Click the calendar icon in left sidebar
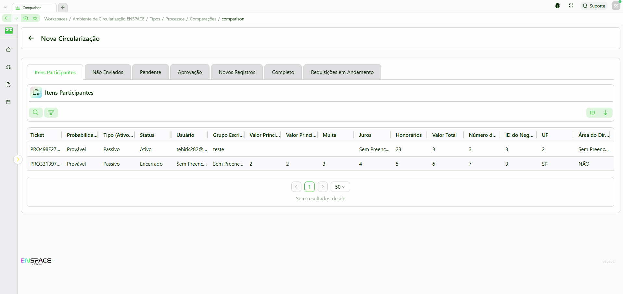Image resolution: width=623 pixels, height=294 pixels. point(8,102)
